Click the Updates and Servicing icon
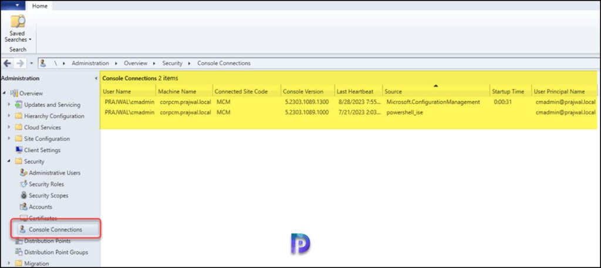The image size is (601, 268). coord(18,104)
